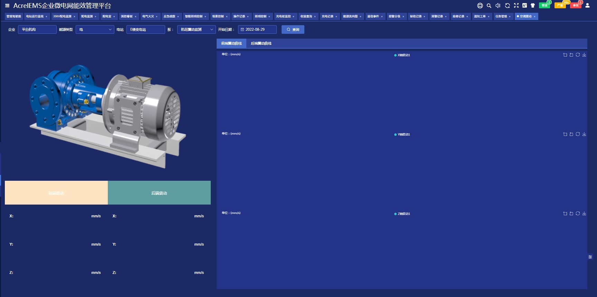
Task: Switch language with the translate icon
Action: click(x=524, y=6)
